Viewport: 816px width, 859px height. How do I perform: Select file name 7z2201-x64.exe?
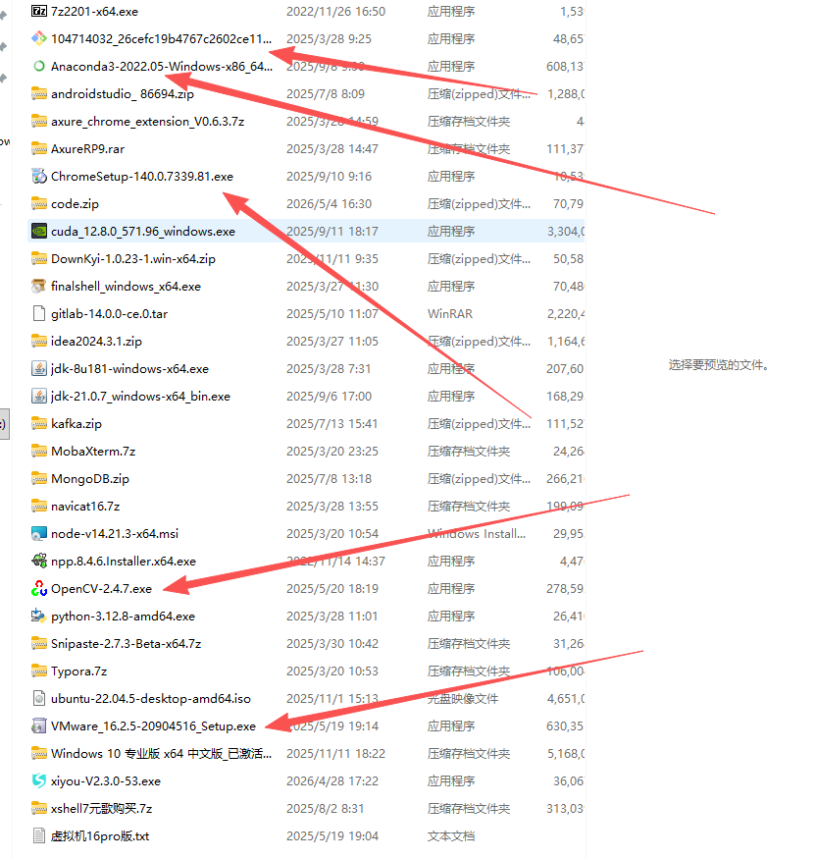click(x=94, y=12)
